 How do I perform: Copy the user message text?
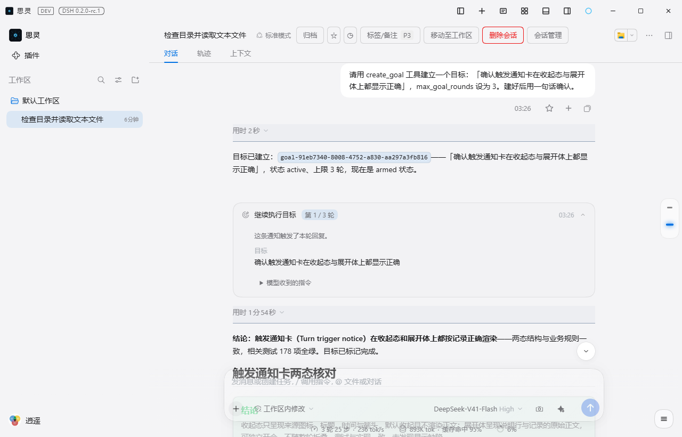click(587, 108)
